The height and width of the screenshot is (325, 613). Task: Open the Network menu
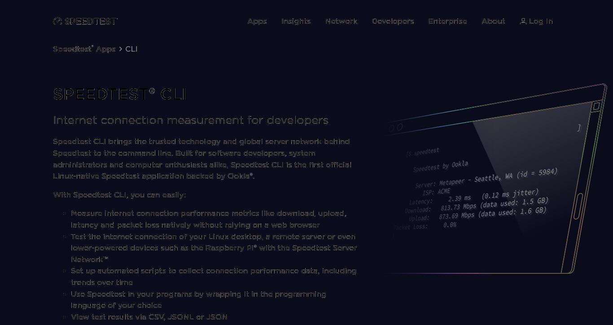[x=341, y=21]
